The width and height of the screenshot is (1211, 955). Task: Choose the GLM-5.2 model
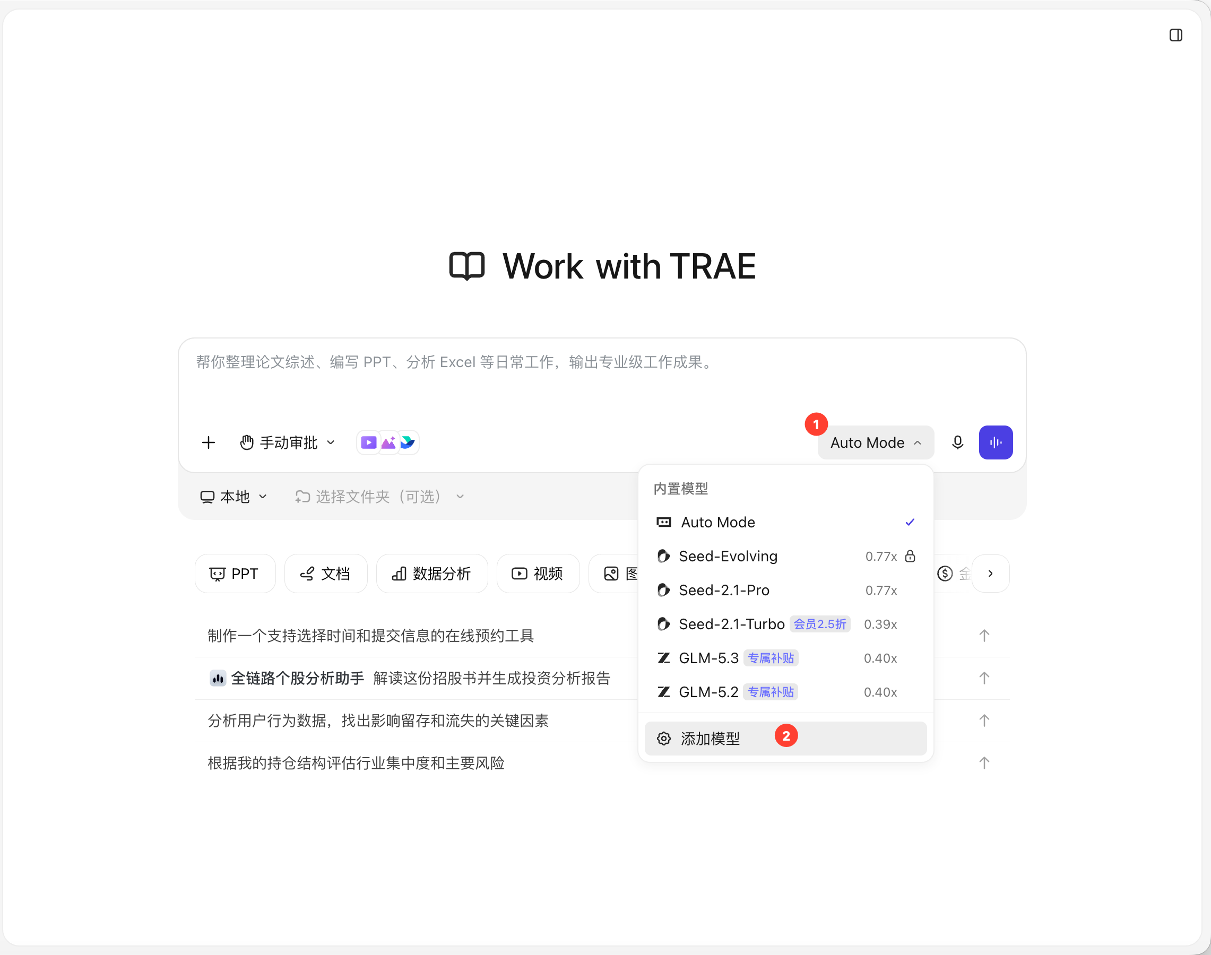click(785, 692)
